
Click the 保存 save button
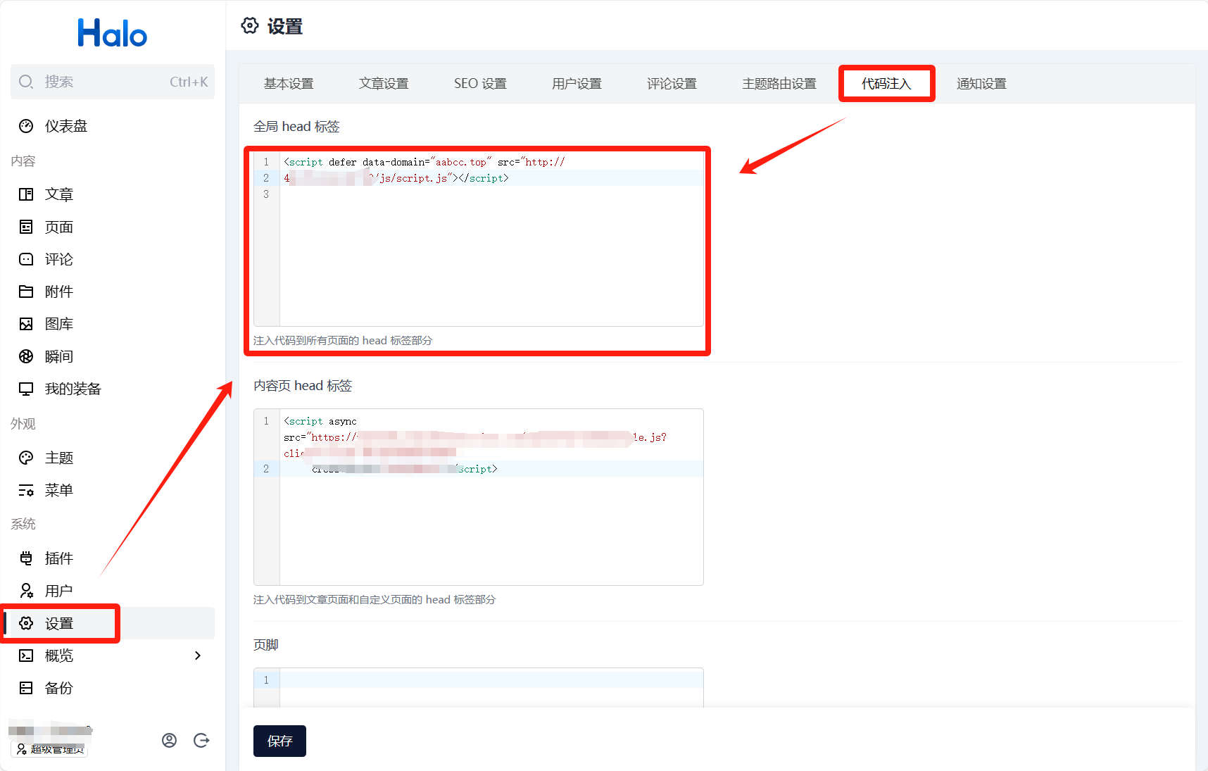(x=279, y=741)
